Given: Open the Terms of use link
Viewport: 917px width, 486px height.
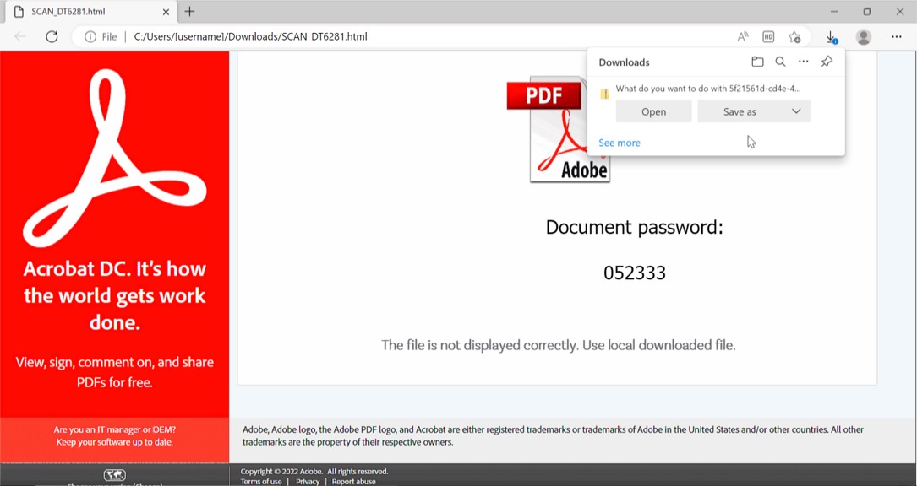Looking at the screenshot, I should (261, 482).
